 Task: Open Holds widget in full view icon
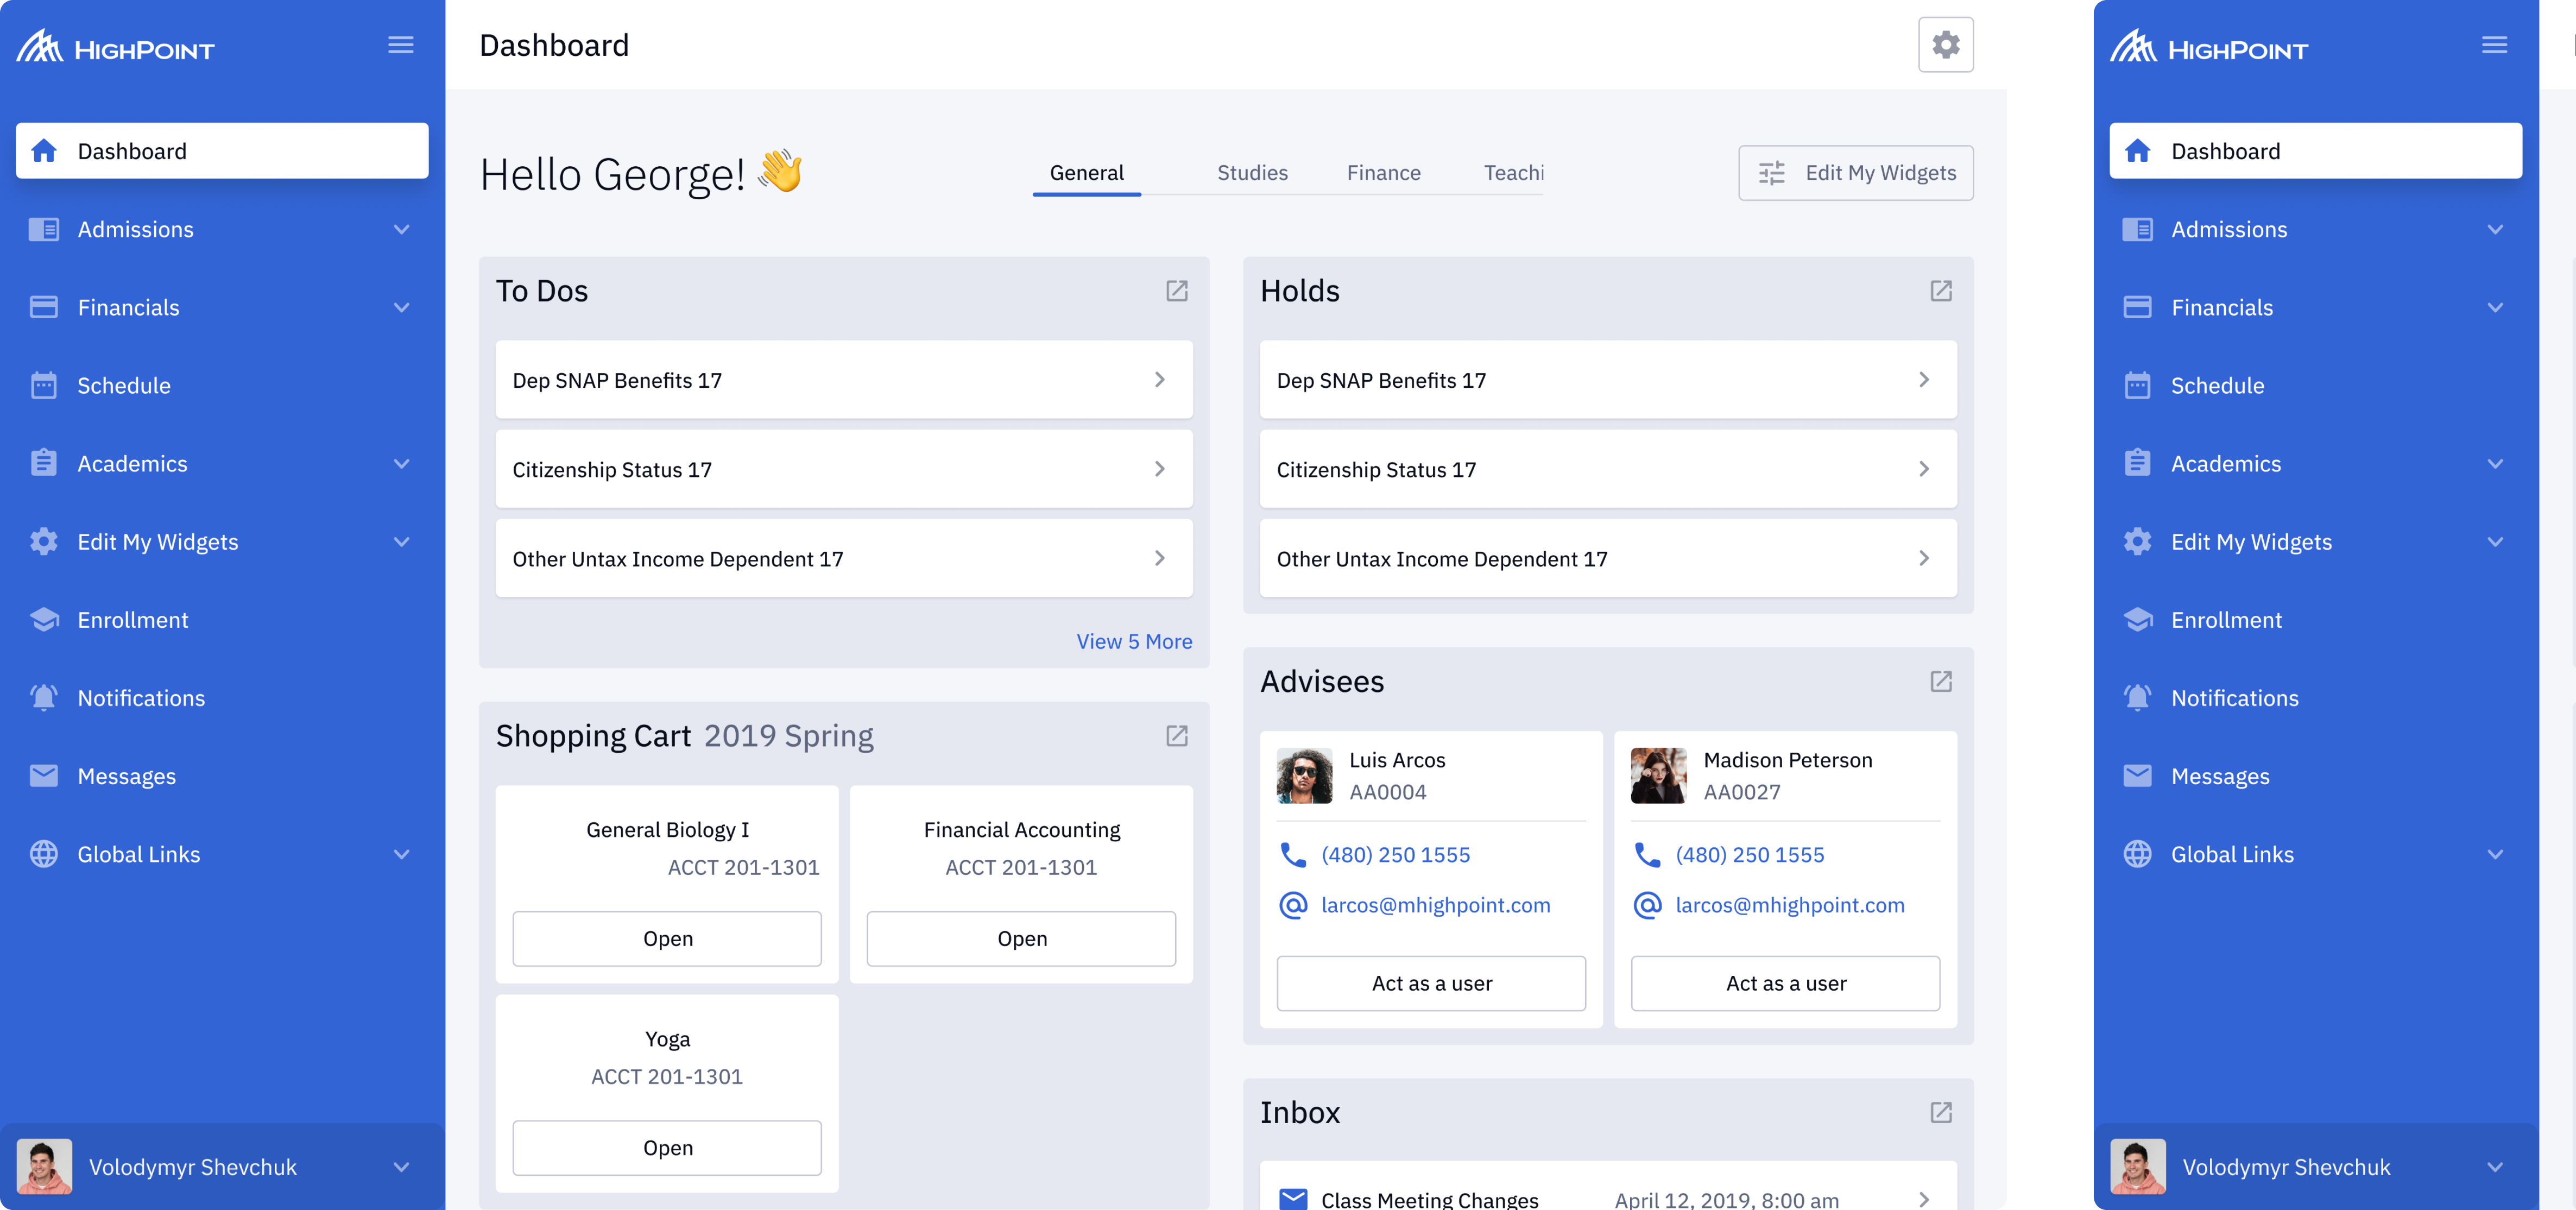point(1940,291)
